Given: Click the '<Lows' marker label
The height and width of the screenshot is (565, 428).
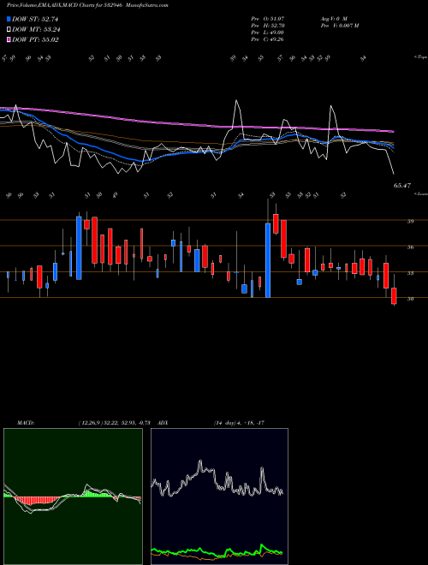Looking at the screenshot, I should [420, 193].
